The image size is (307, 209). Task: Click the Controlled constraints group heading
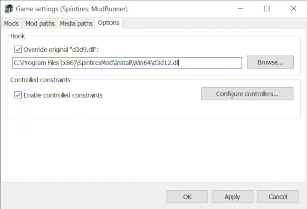pos(40,80)
